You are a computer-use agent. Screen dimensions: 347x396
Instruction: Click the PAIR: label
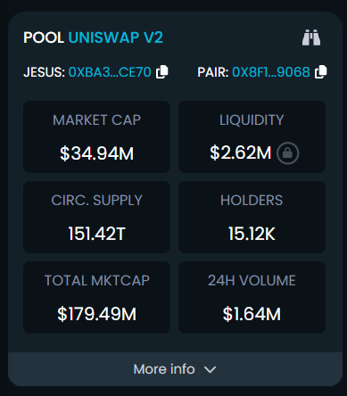pos(213,72)
